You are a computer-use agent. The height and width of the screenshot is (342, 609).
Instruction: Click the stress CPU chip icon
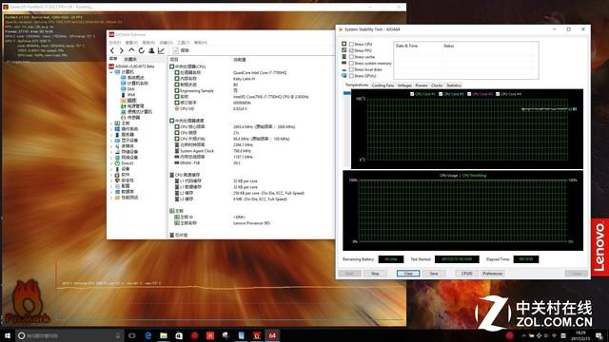pyautogui.click(x=344, y=44)
